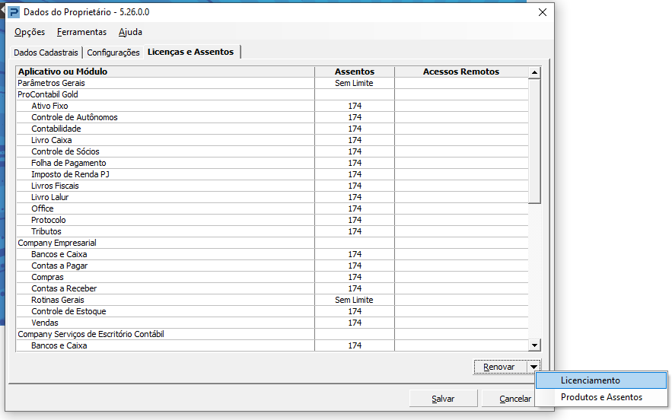The width and height of the screenshot is (672, 420).
Task: Click the 174 seats value for Vendas
Action: click(x=355, y=323)
